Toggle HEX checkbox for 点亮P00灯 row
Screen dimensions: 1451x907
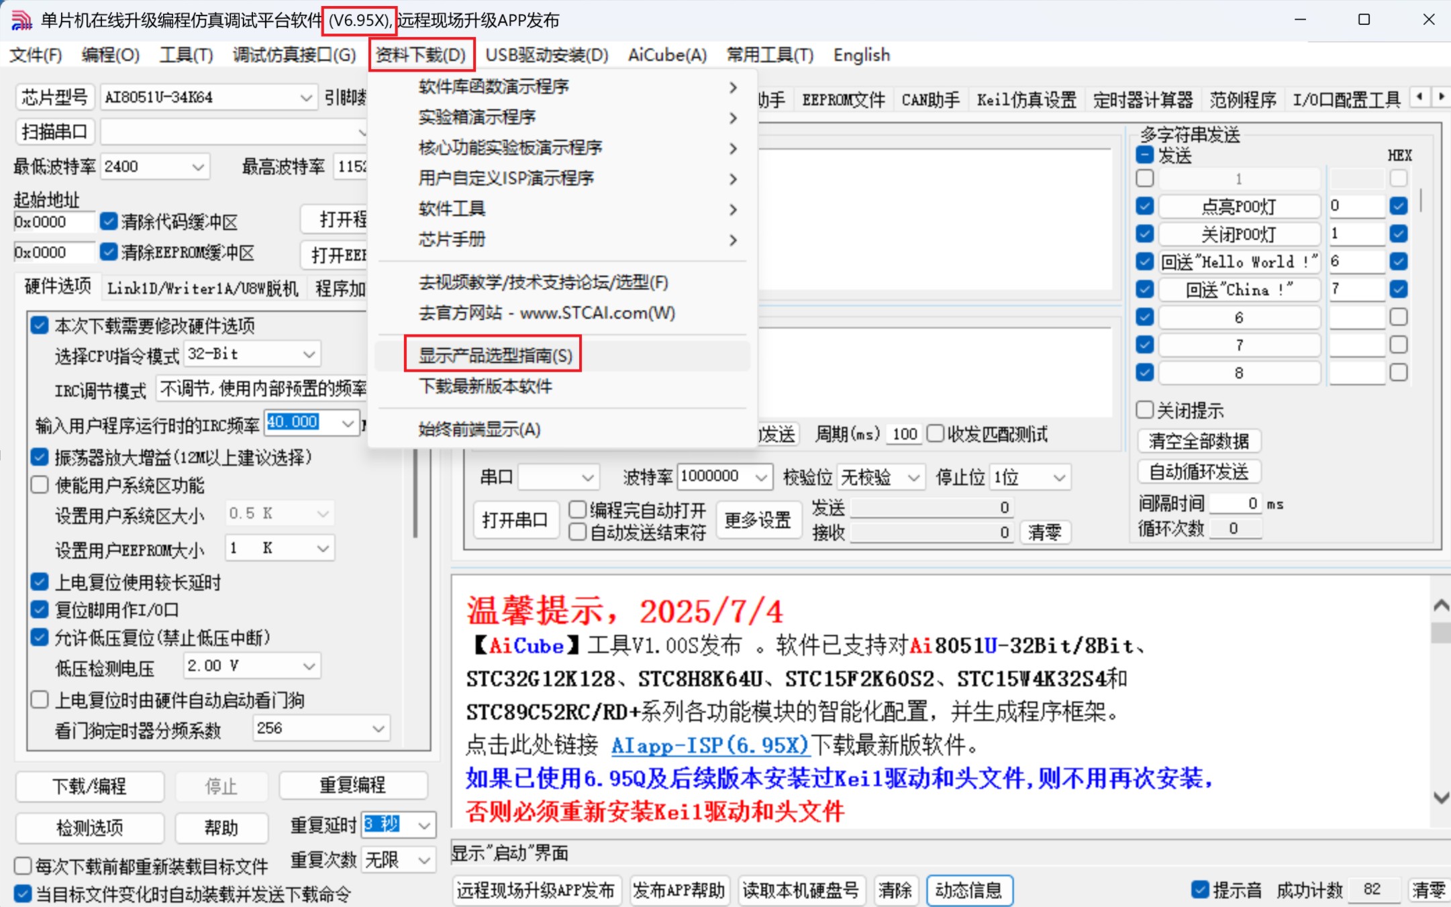[x=1399, y=205]
